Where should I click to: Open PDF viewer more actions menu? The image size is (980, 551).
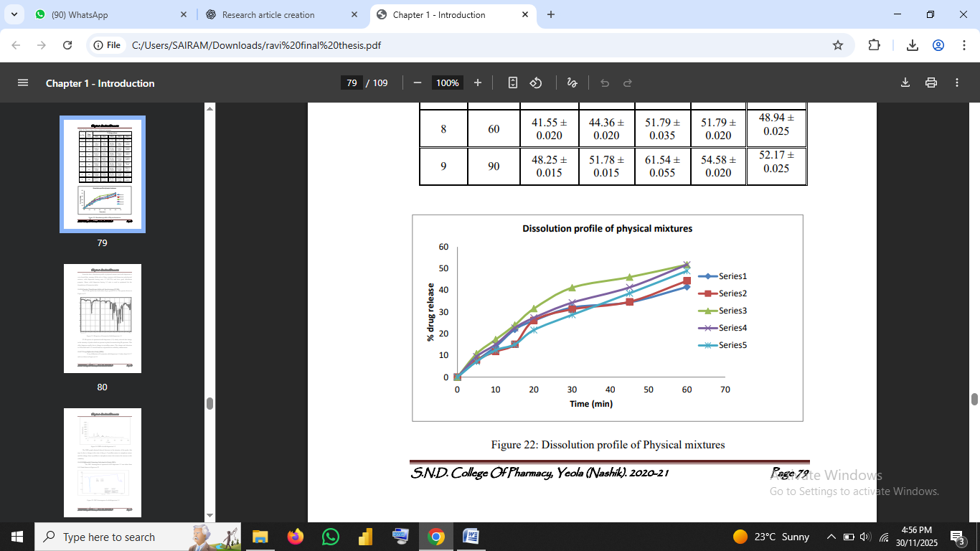[957, 83]
